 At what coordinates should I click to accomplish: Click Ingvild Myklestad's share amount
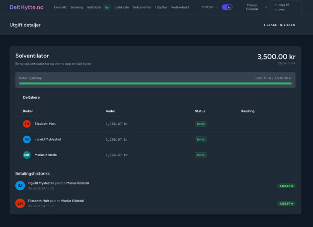pyautogui.click(x=117, y=139)
